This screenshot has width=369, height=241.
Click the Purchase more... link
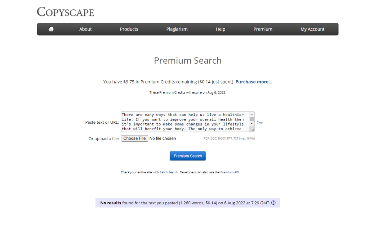click(254, 82)
